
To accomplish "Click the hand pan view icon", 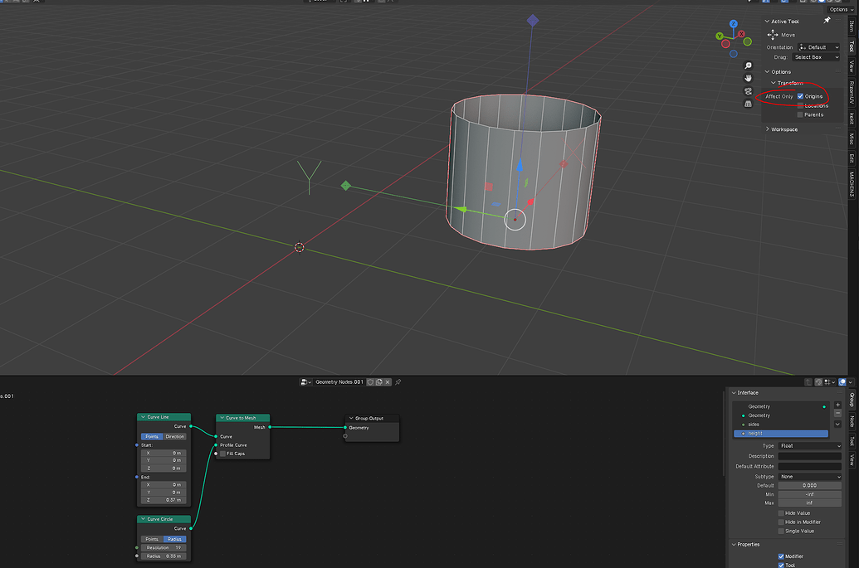I will 749,78.
